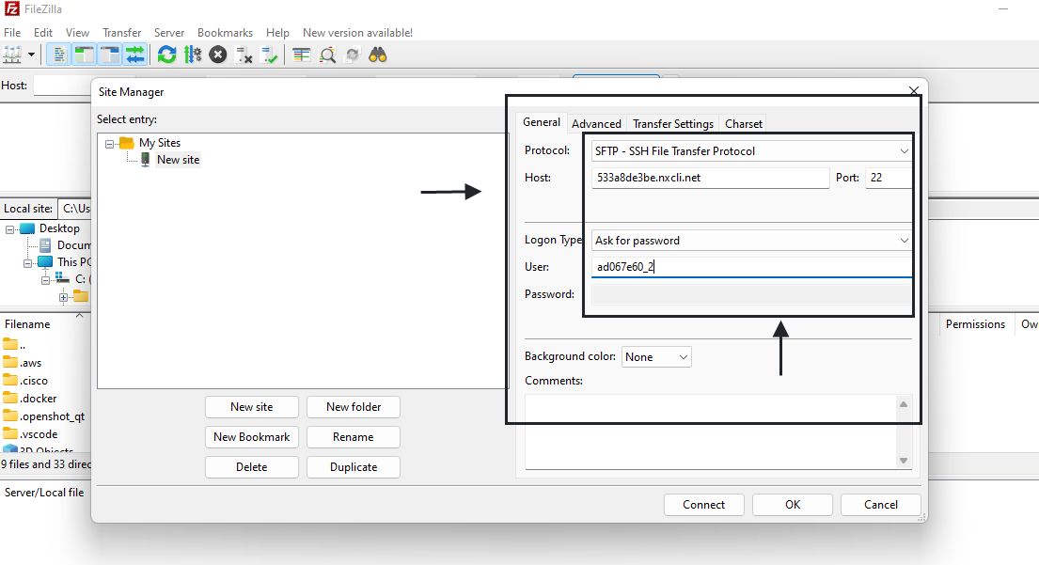Open the Transfer menu
Screen dimensions: 1039x565
(x=121, y=33)
